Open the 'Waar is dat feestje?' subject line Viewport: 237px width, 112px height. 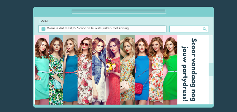pos(88,28)
